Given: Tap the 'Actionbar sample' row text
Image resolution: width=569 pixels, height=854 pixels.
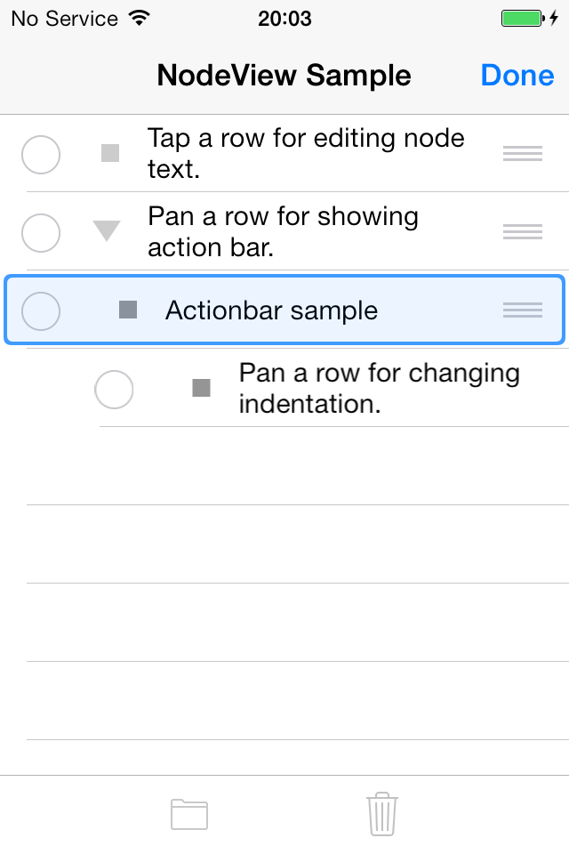Looking at the screenshot, I should (x=271, y=310).
